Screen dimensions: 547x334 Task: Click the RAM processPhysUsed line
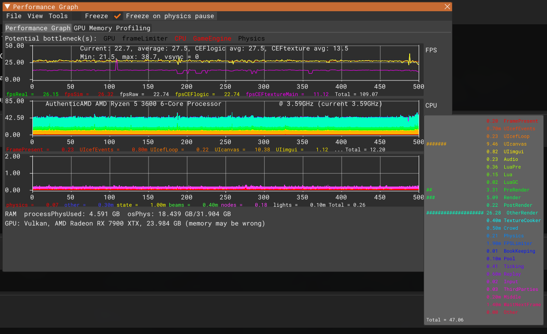coord(118,214)
